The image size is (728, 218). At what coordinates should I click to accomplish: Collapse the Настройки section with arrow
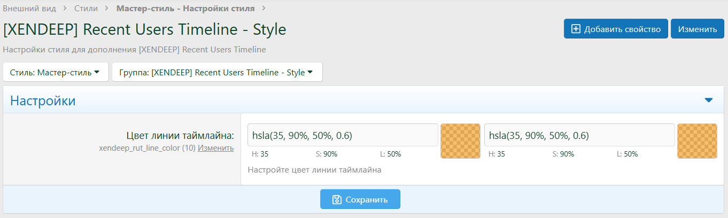(x=709, y=100)
